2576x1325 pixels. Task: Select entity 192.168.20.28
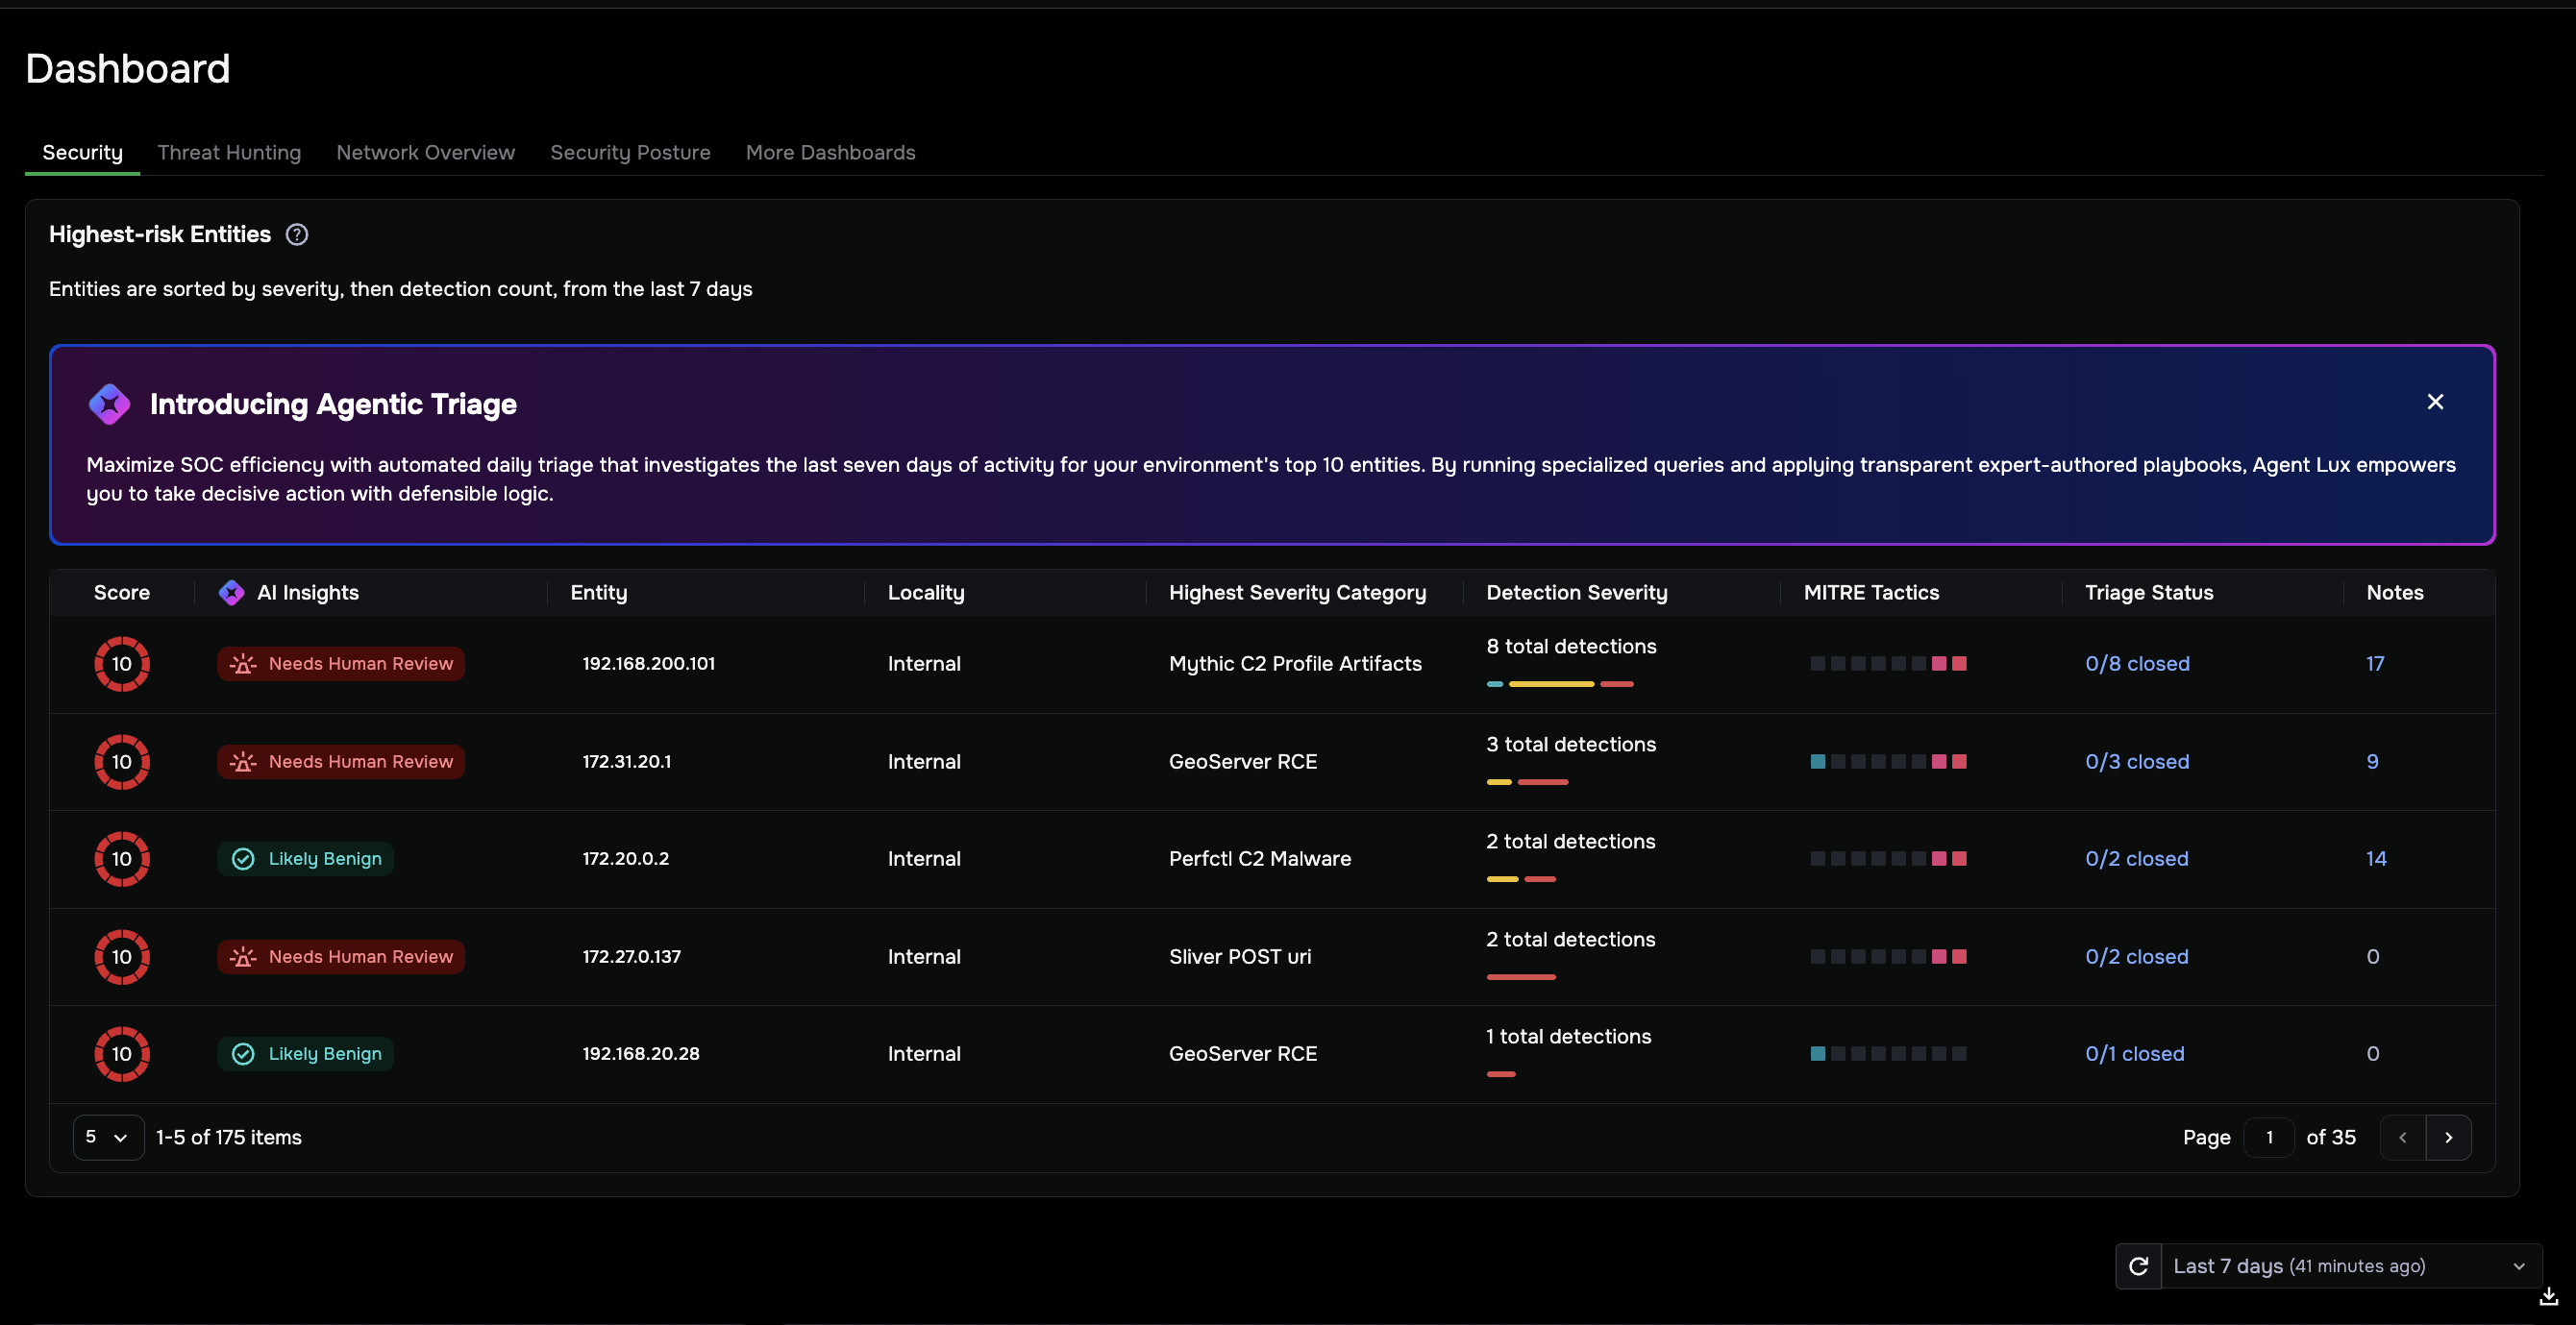tap(641, 1054)
